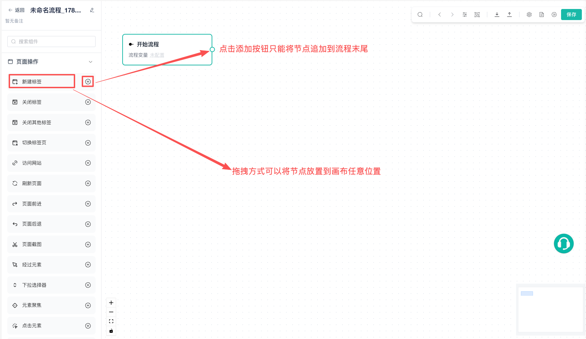Viewport: 586px width, 339px height.
Task: Select the 下拉选择器 component row
Action: pos(51,285)
